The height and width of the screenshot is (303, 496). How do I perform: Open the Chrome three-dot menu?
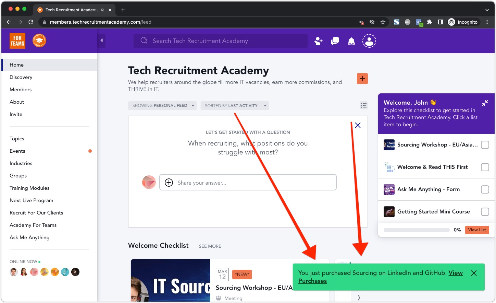487,22
